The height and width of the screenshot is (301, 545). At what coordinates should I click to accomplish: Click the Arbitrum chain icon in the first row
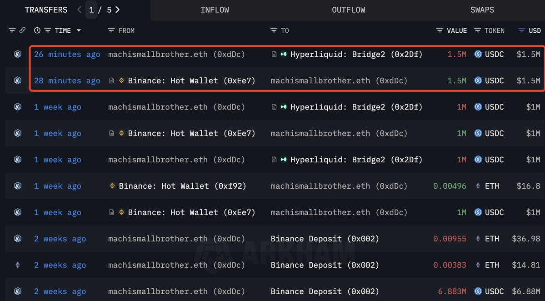[18, 54]
